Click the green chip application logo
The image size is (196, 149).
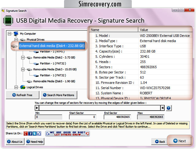(8, 21)
